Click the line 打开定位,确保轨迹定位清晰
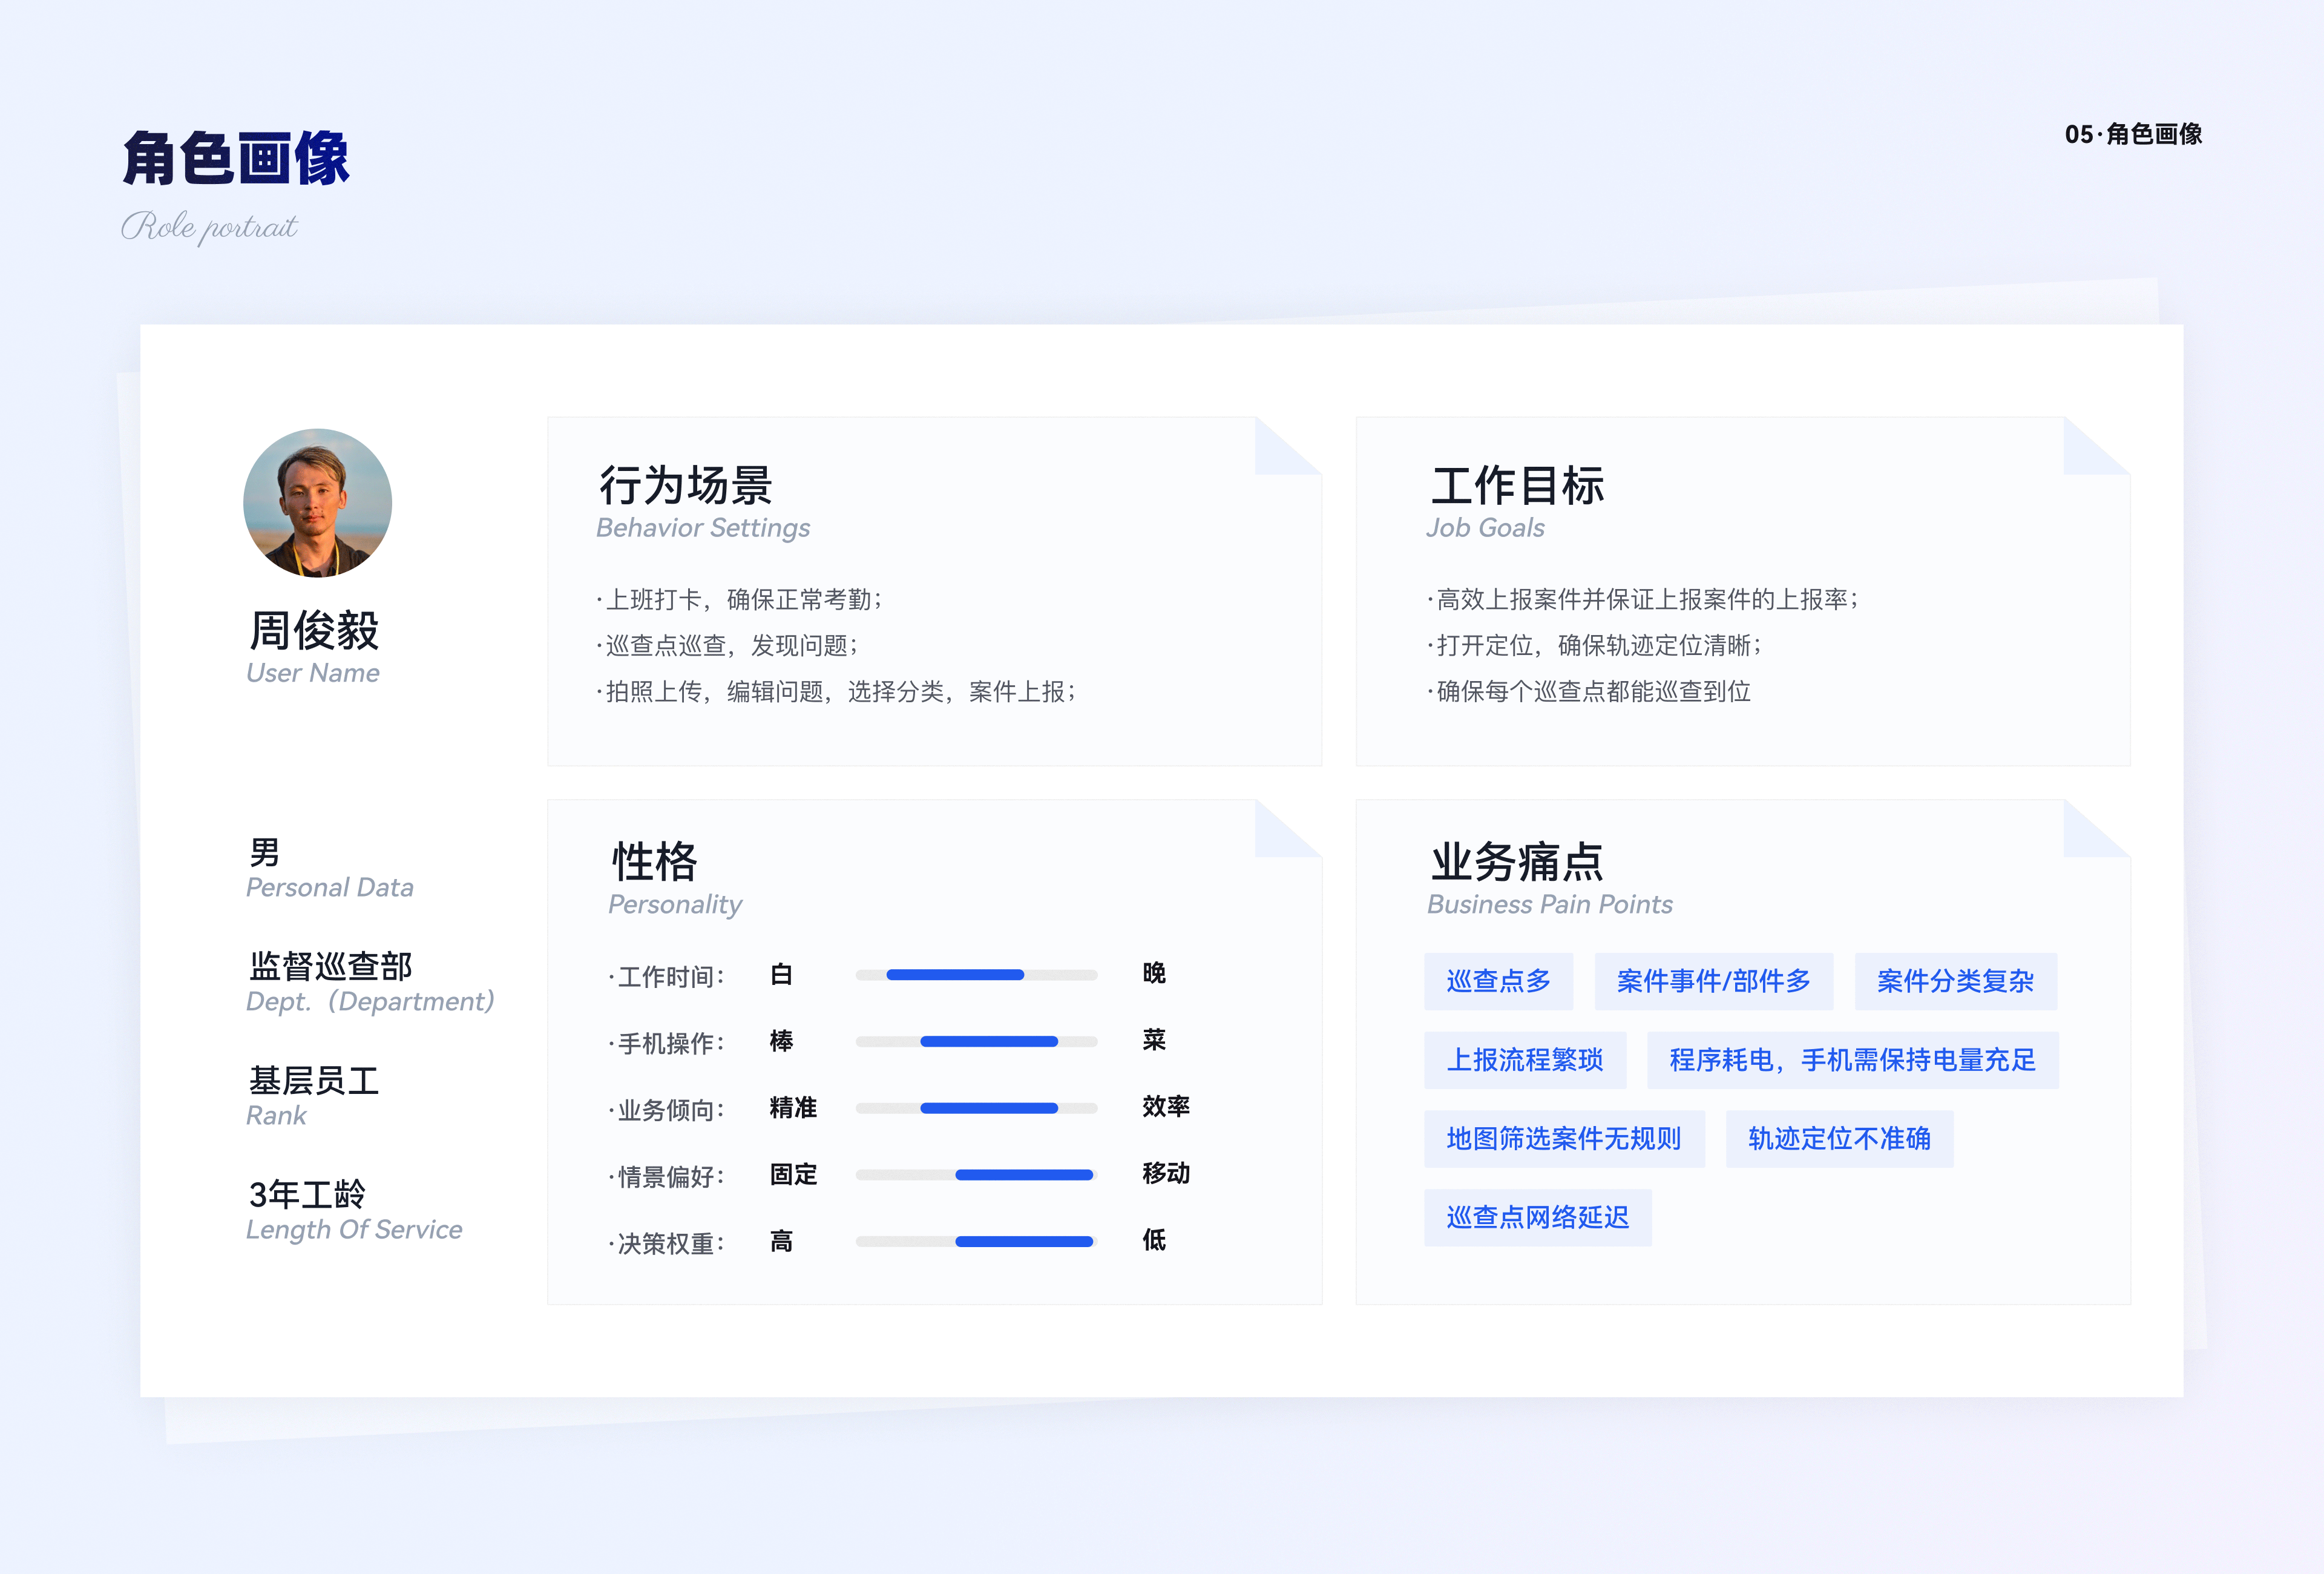This screenshot has height=1574, width=2324. pyautogui.click(x=1594, y=646)
